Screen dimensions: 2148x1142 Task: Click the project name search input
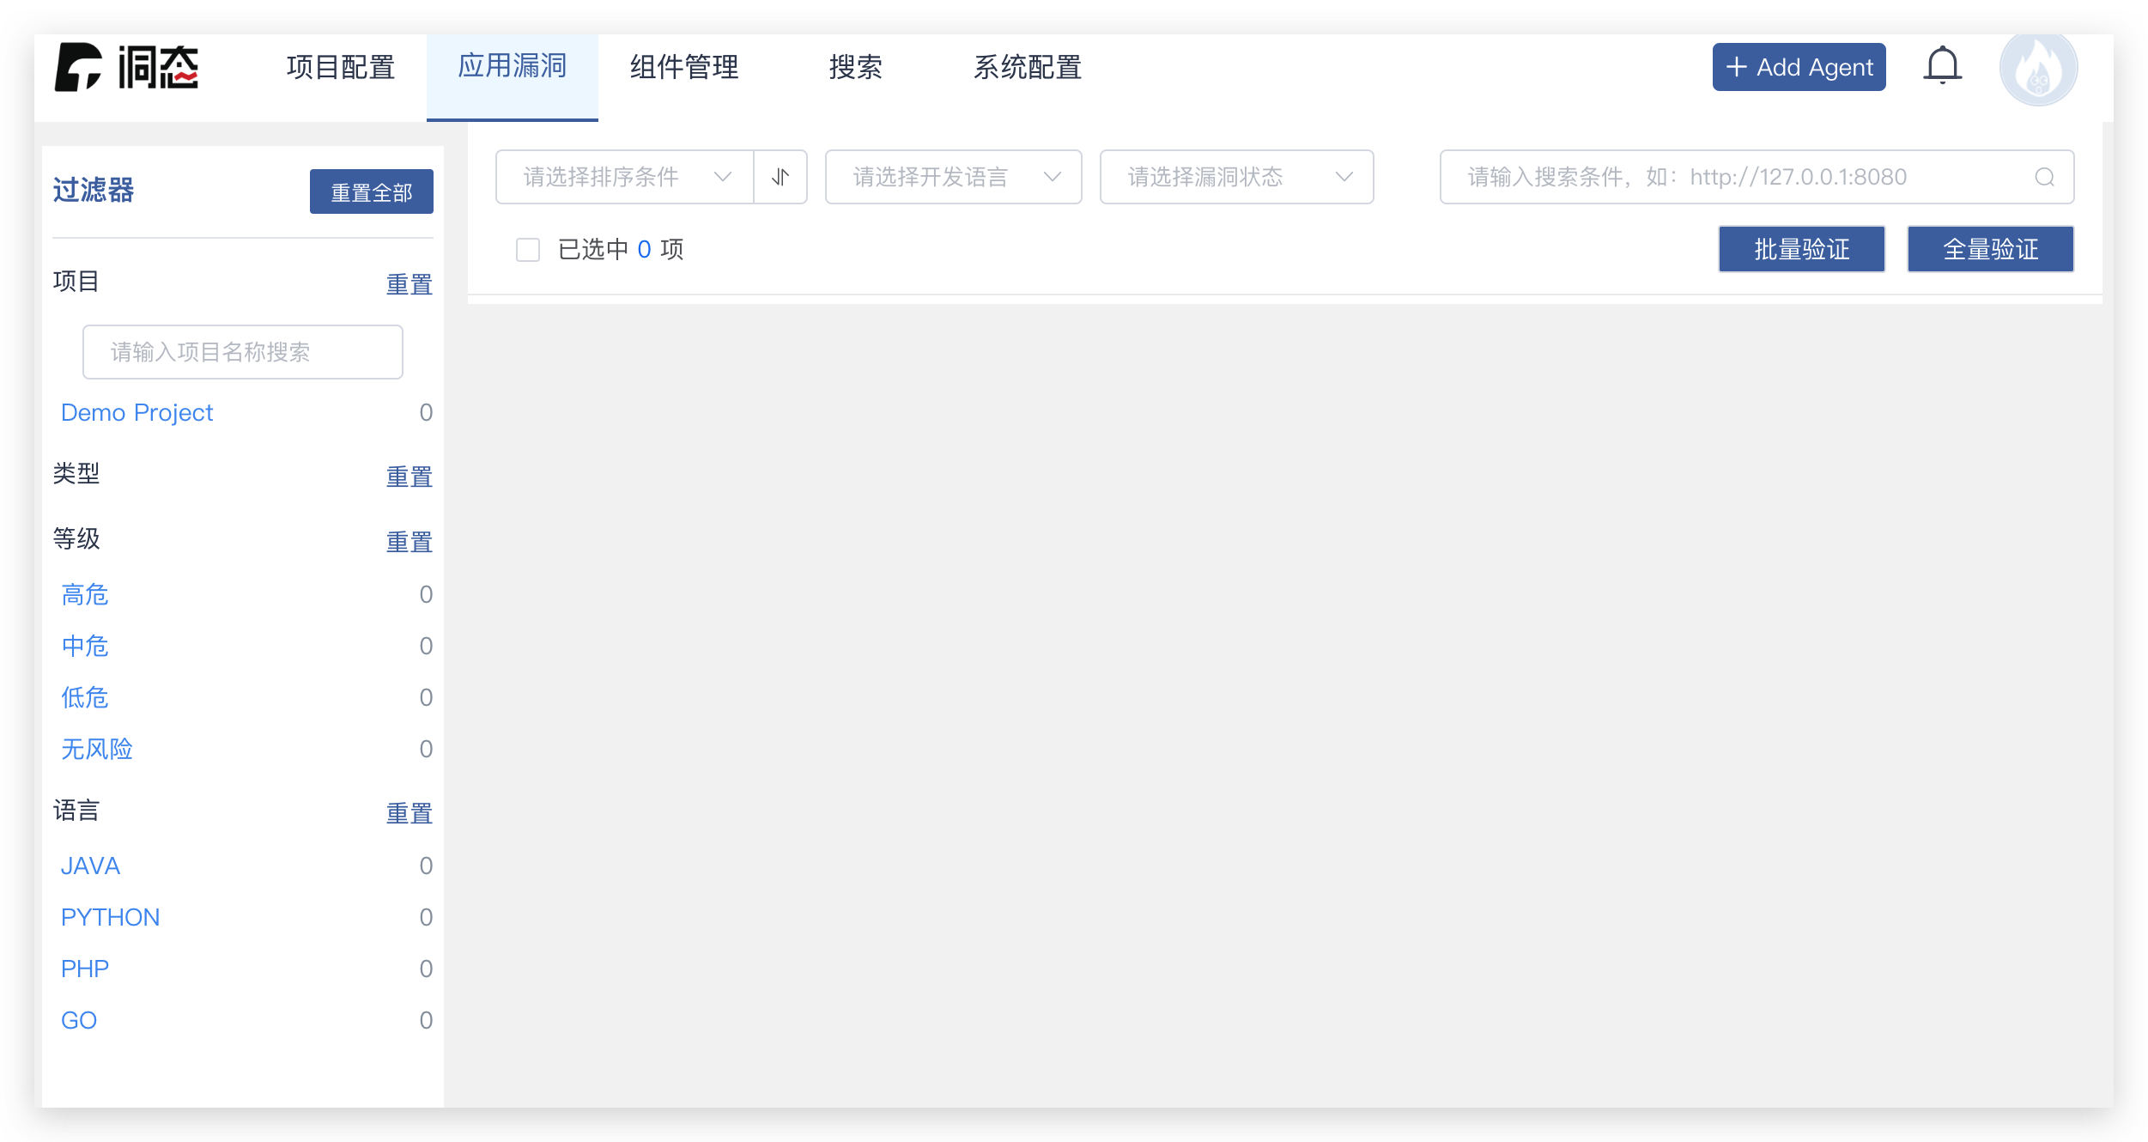point(243,352)
